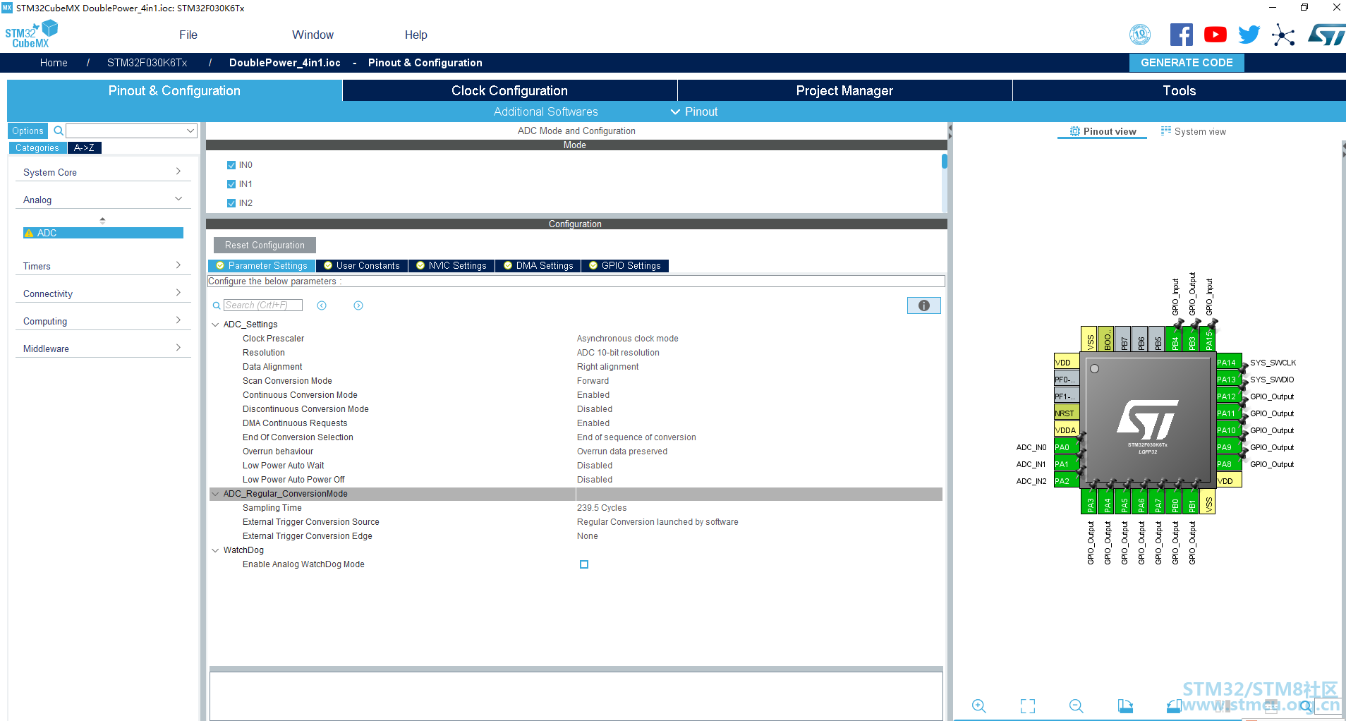The width and height of the screenshot is (1346, 721).
Task: Click the Reset Configuration button
Action: click(265, 245)
